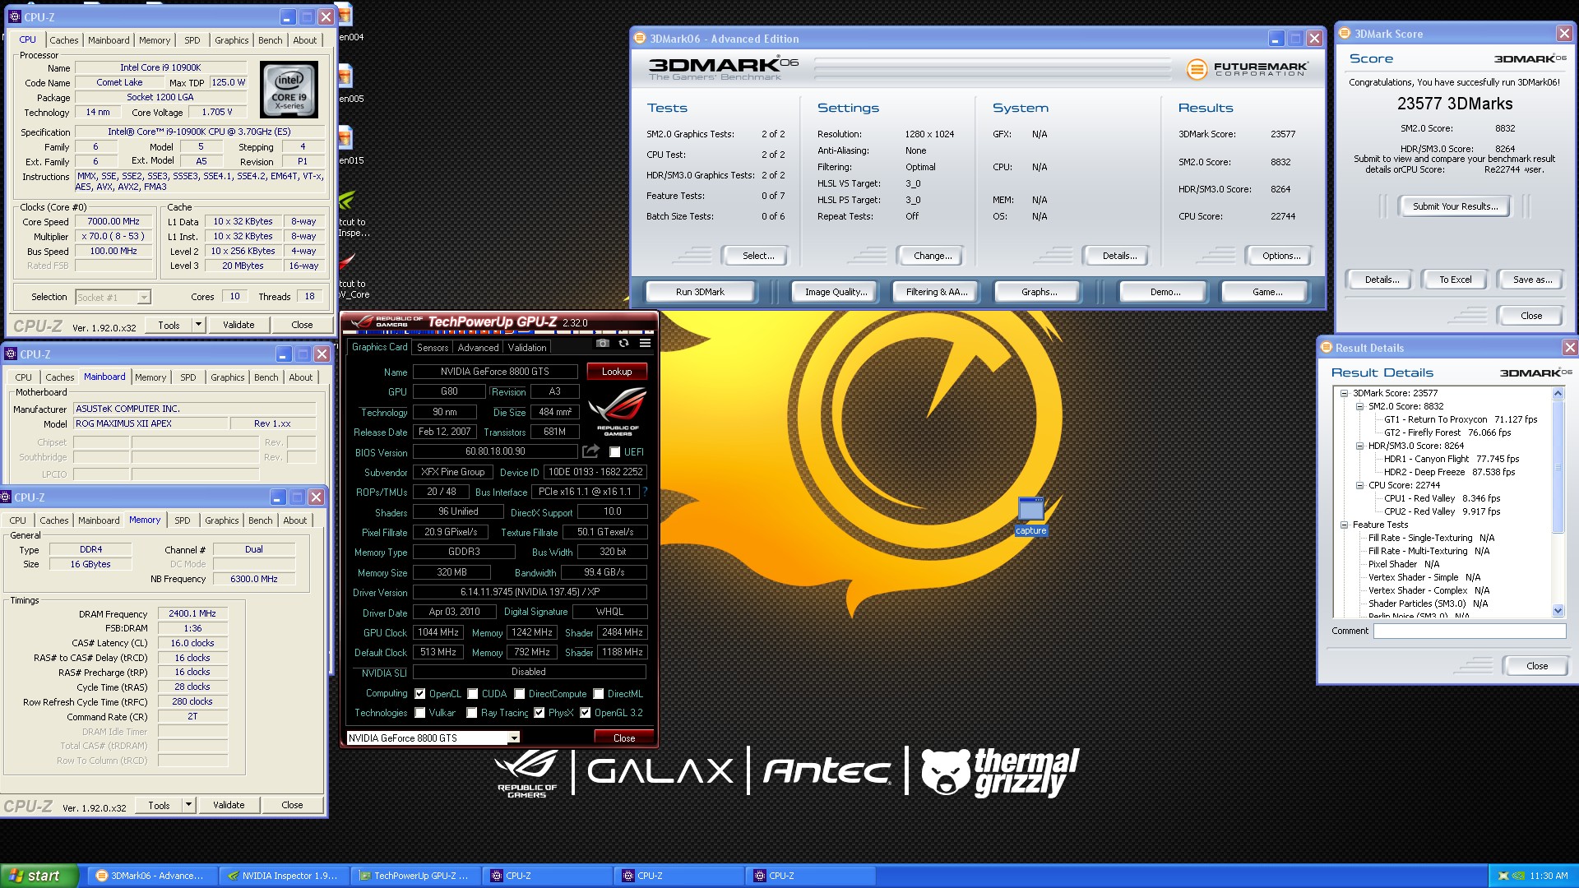Click the Save as button in 3DMark Score
This screenshot has height=888, width=1579.
[x=1532, y=280]
